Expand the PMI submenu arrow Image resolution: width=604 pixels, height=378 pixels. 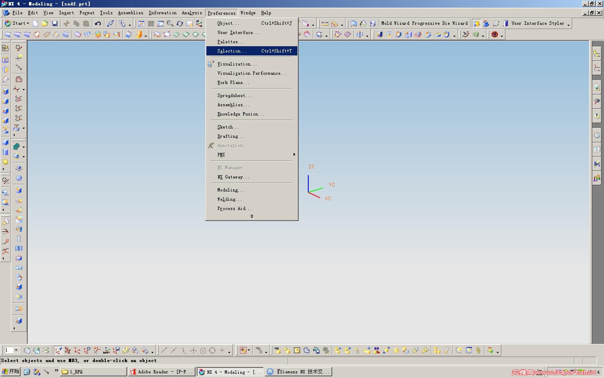(294, 155)
